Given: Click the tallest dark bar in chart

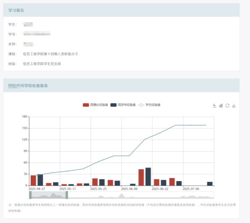Looking at the screenshot, I should tap(148, 176).
